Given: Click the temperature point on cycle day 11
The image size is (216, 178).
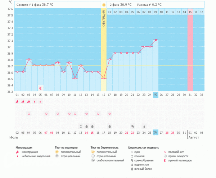Looking at the screenshot, I should click(75, 78).
